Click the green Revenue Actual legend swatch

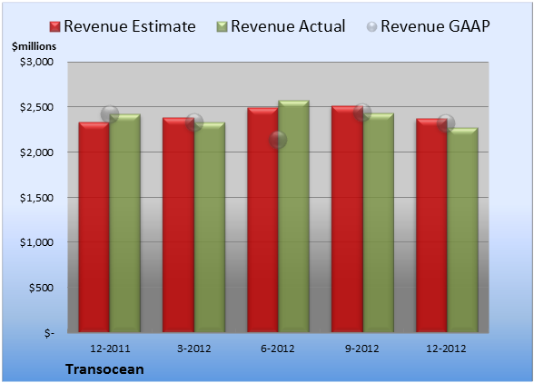point(222,27)
